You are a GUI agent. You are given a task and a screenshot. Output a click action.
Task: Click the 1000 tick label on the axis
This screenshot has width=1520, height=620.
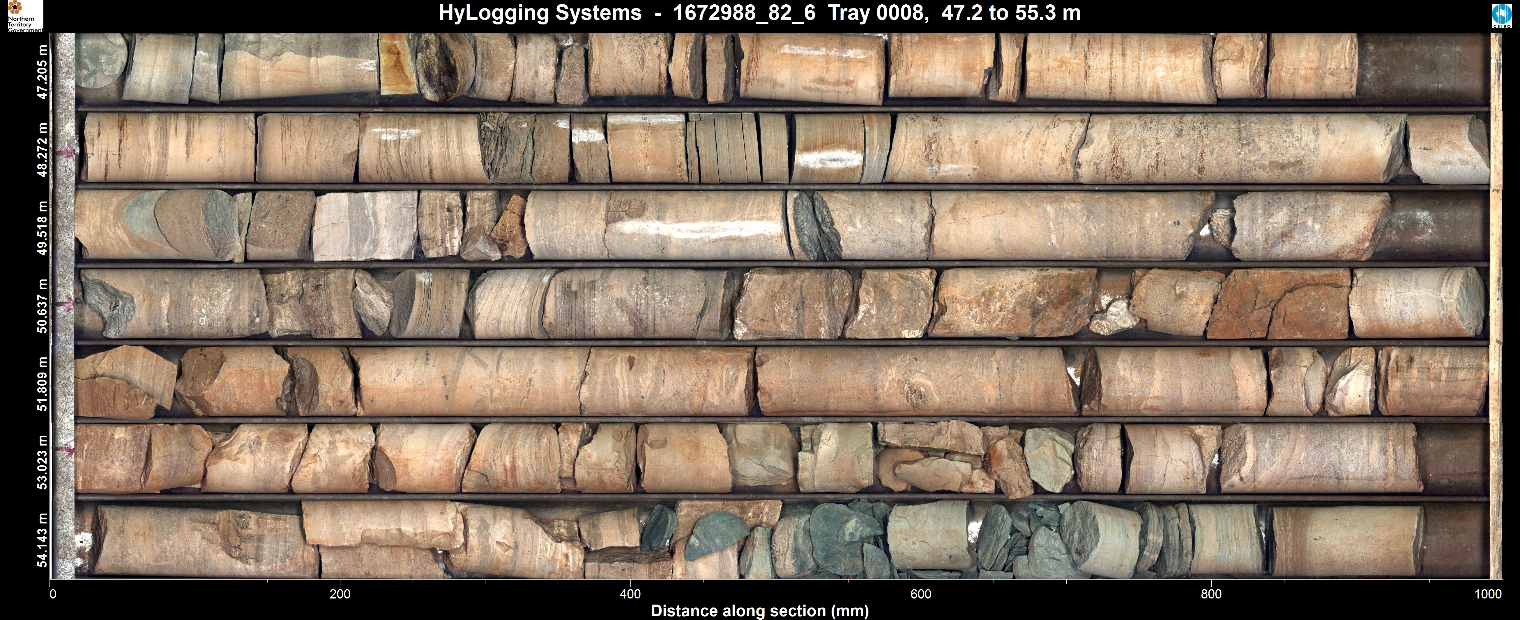point(1488,594)
